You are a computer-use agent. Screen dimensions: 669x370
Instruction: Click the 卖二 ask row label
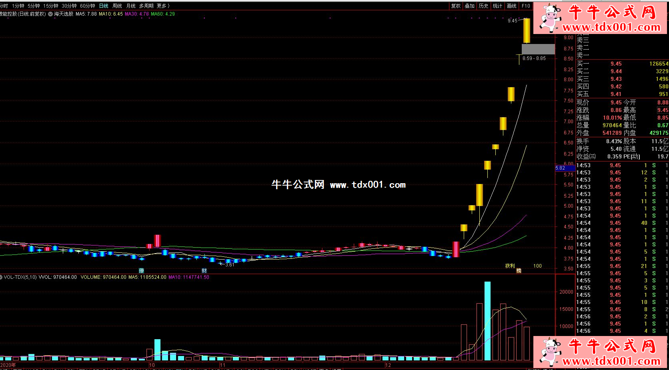583,48
